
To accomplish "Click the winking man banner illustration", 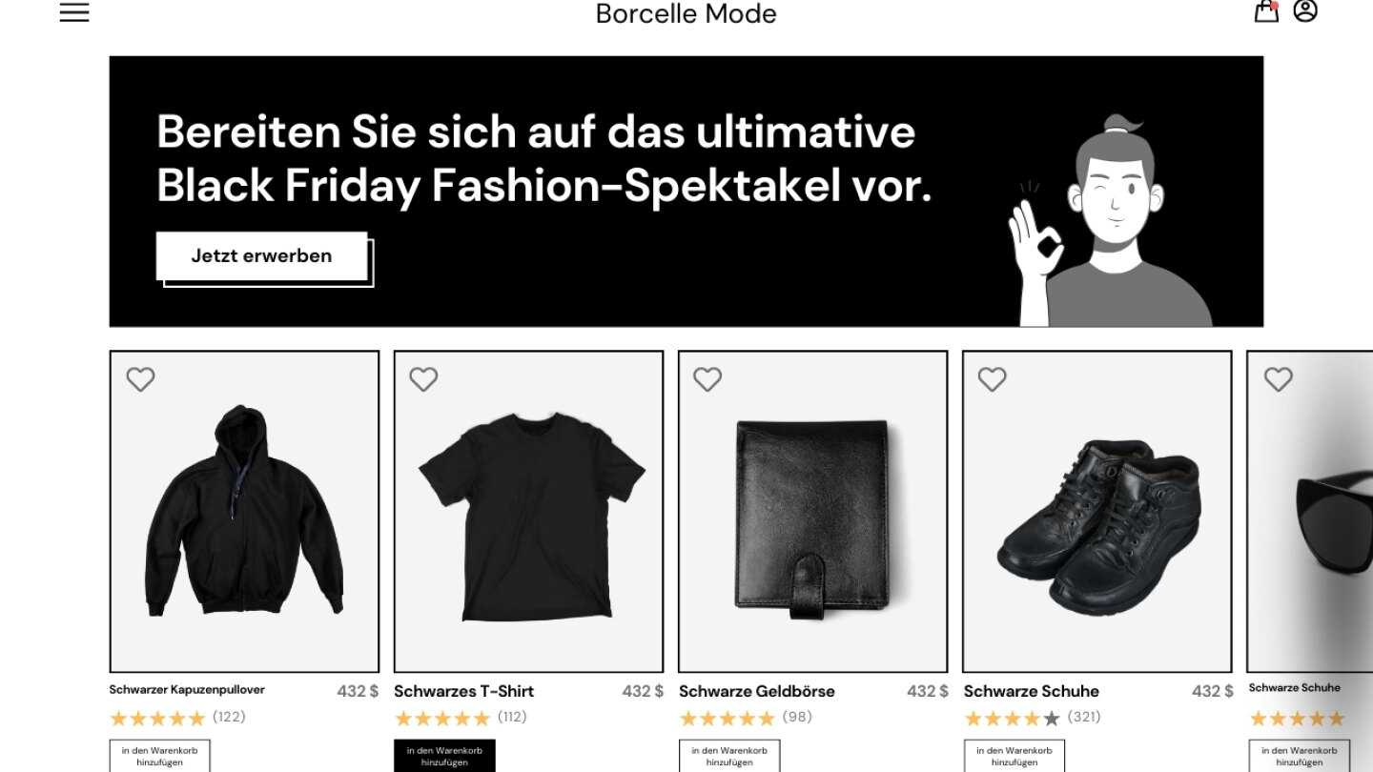I will coord(1111,221).
